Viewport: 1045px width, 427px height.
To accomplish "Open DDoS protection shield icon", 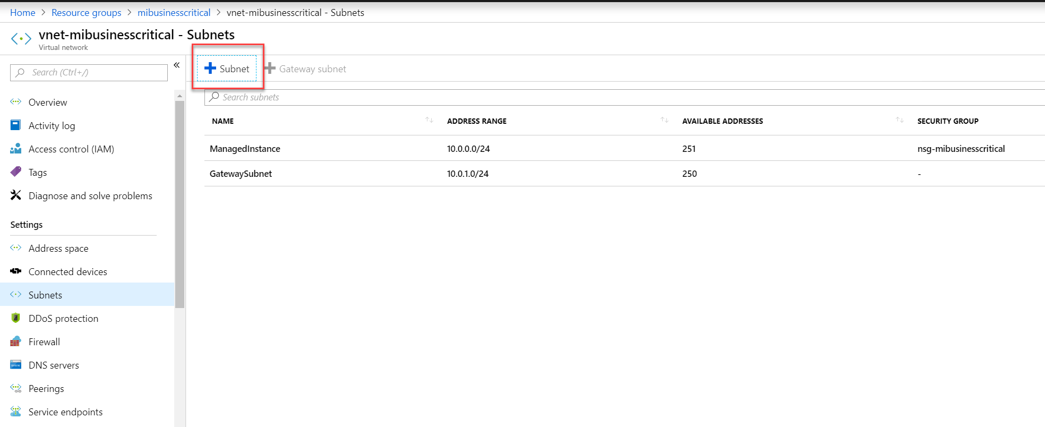I will 16,318.
